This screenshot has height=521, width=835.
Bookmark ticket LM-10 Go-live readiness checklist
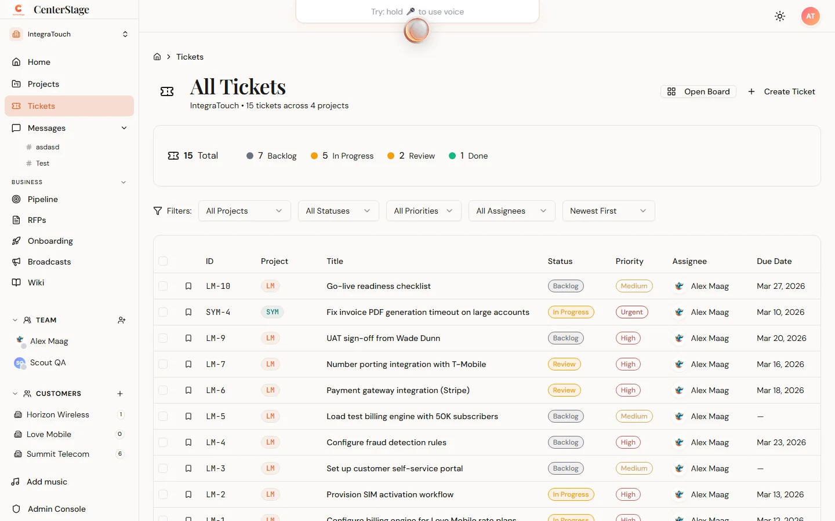(x=188, y=286)
